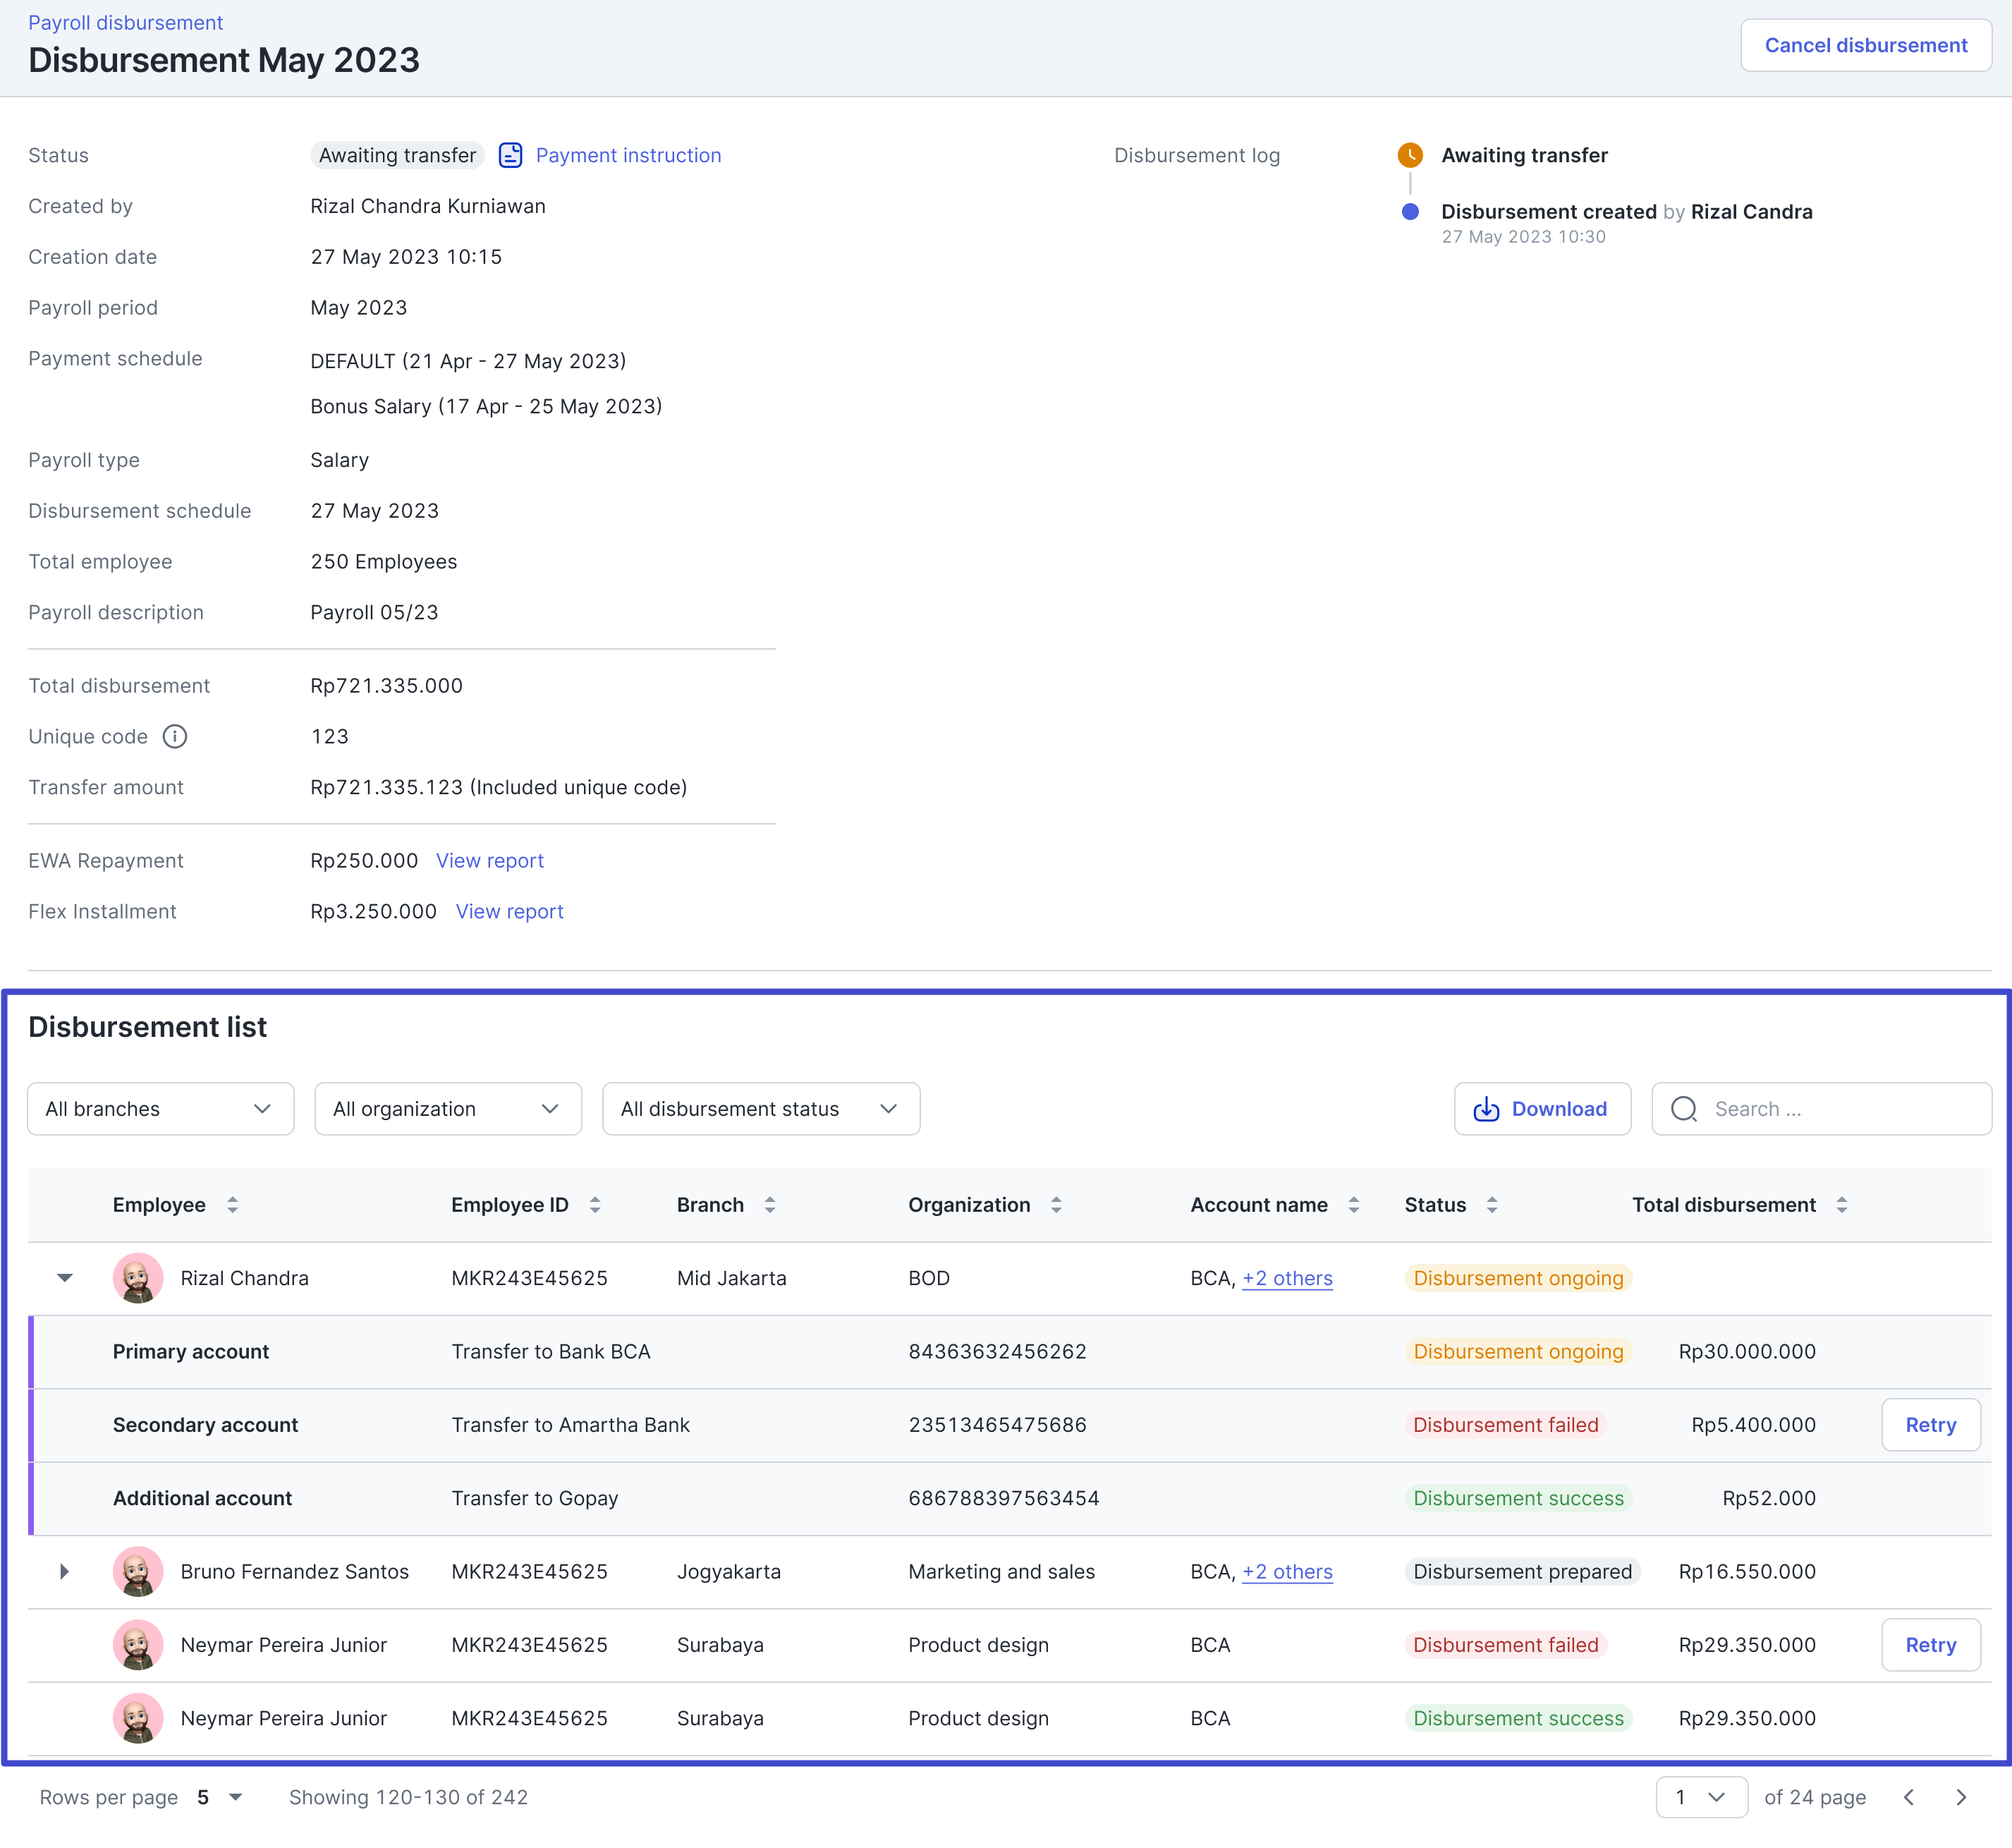Open All branches dropdown
Screen dimensions: 2012x1848
(160, 1109)
